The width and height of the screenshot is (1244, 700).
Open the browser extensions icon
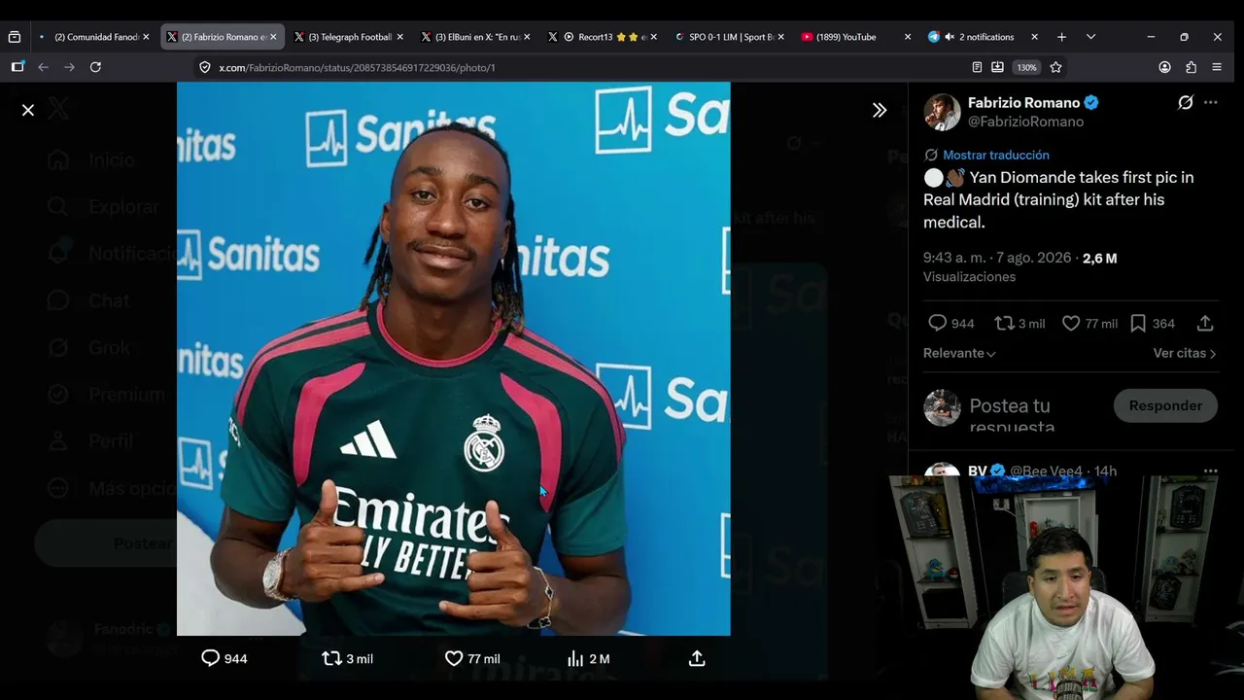[x=1191, y=67]
